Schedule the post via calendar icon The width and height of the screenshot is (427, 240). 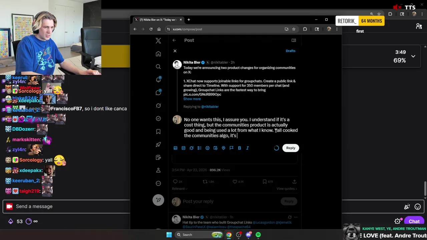click(216, 148)
